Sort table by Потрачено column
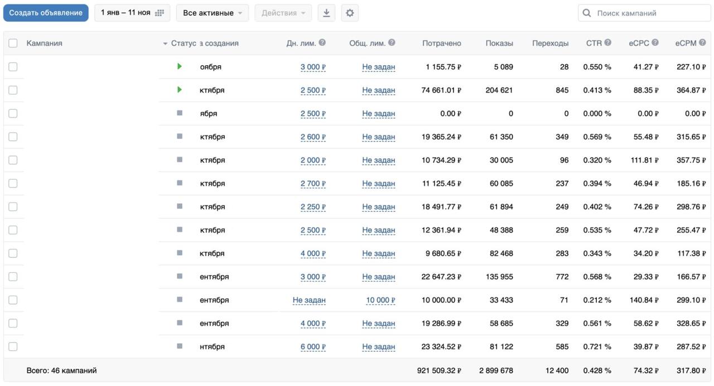714x386 pixels. pyautogui.click(x=441, y=43)
